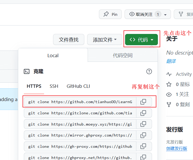Image resolution: width=193 pixels, height=160 pixels.
Task: Copy the gitclone.com mirror clone command
Action: coord(143,113)
